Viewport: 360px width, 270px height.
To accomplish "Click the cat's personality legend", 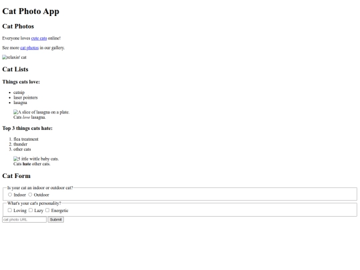I will [x=34, y=203].
